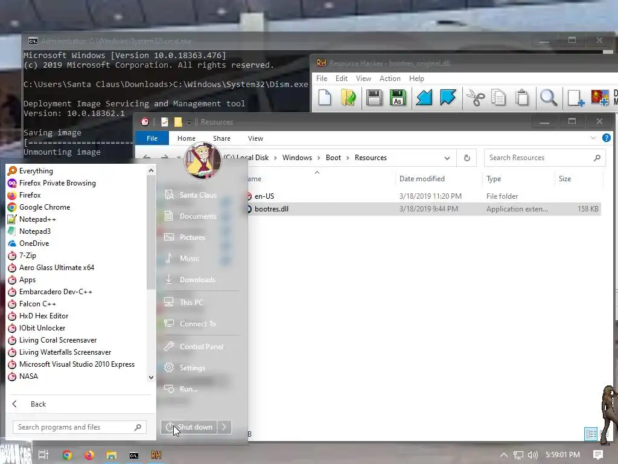The height and width of the screenshot is (464, 618).
Task: Click Resource Hacker taskbar icon
Action: click(156, 455)
